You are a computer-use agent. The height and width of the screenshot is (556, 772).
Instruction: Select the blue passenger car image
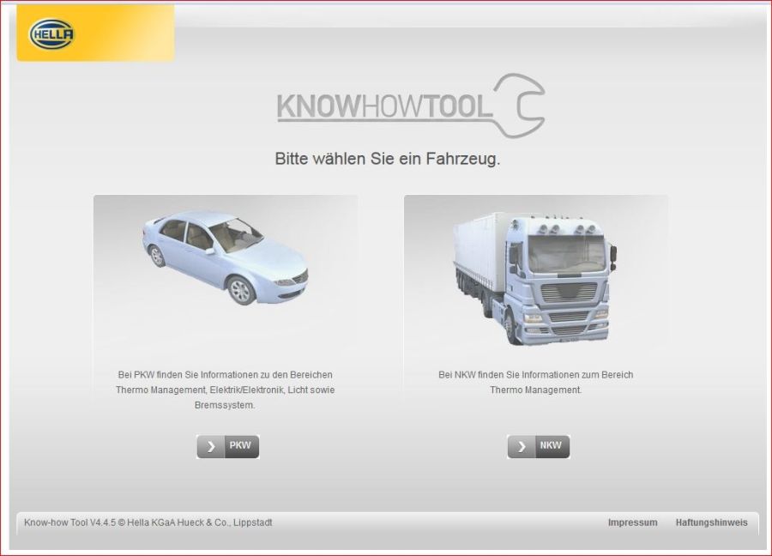[x=225, y=256]
